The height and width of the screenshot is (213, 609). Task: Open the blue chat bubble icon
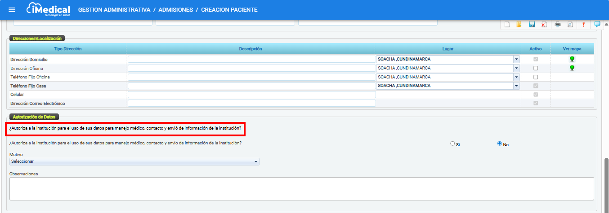point(597,24)
